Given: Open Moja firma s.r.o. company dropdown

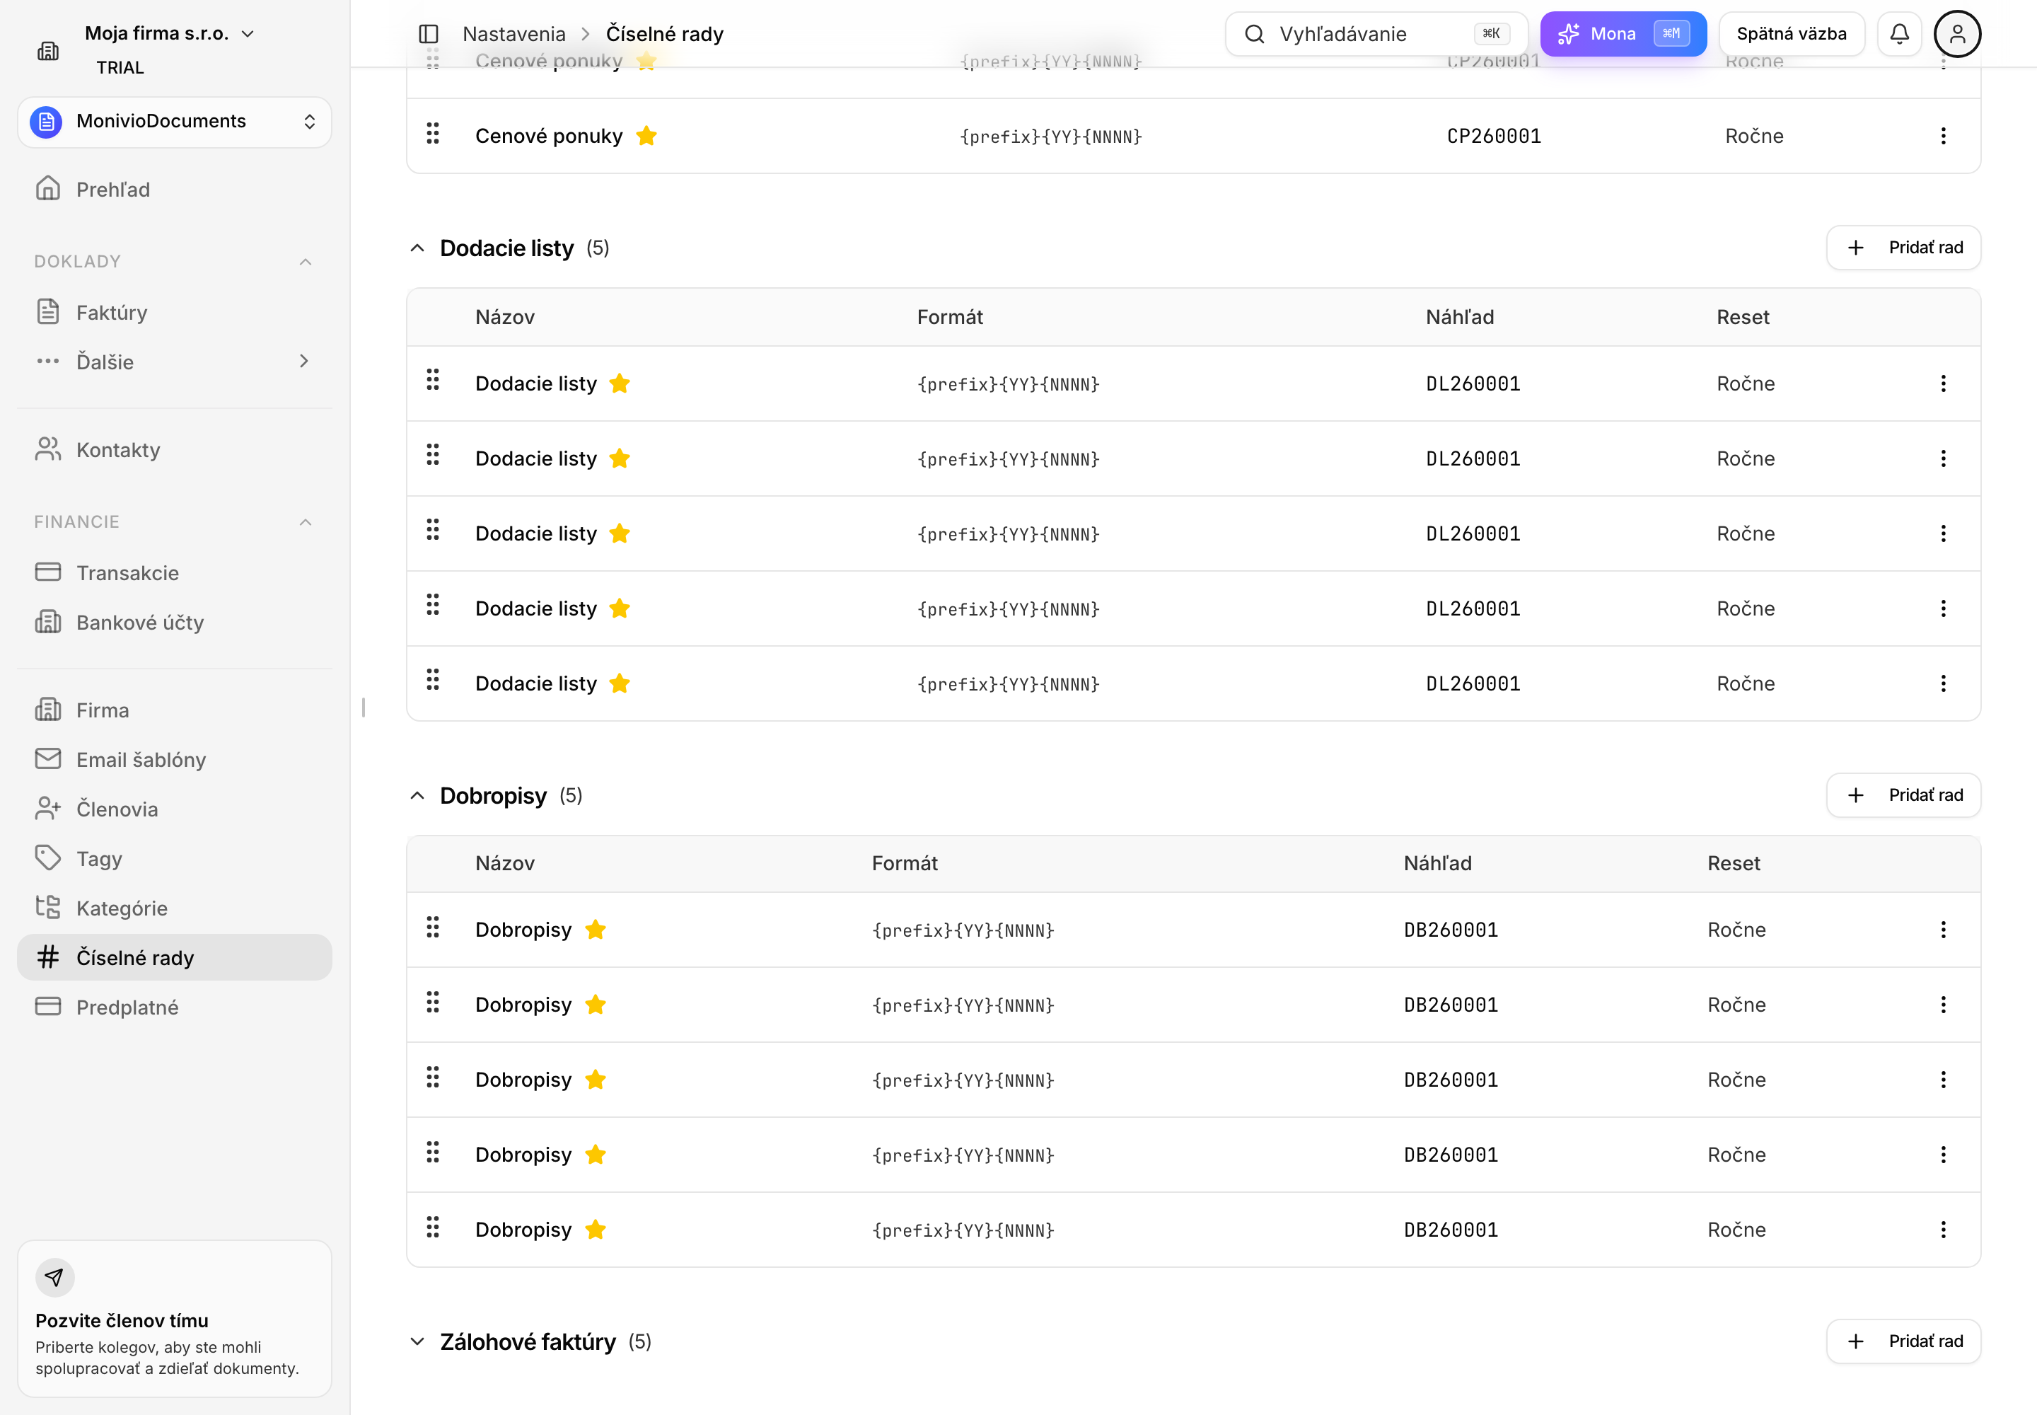Looking at the screenshot, I should [170, 34].
